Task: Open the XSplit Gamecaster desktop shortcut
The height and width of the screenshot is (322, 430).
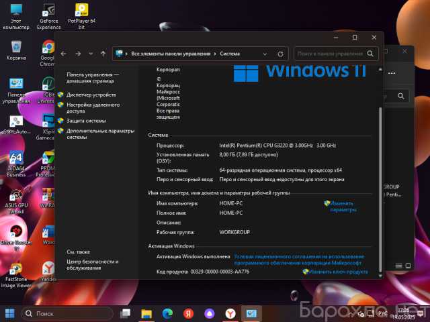Action: tap(46, 127)
